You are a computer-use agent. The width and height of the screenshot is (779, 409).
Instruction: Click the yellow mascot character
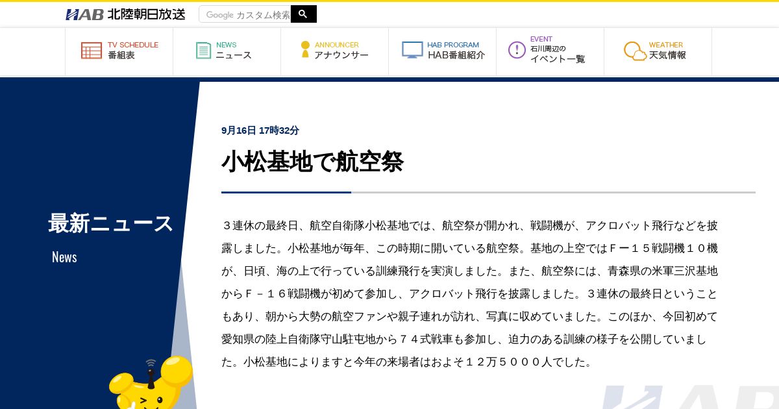pos(151,383)
